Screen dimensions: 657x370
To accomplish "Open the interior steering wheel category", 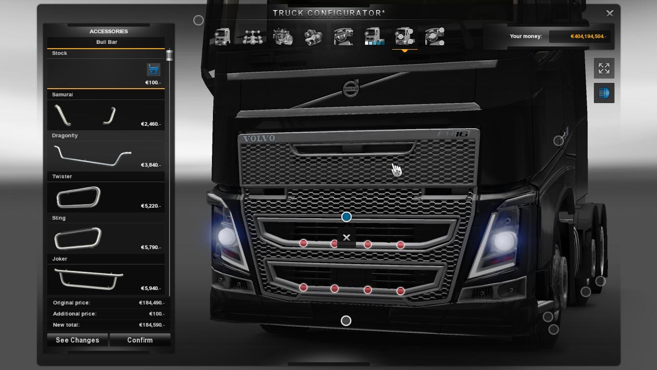I will click(x=343, y=37).
